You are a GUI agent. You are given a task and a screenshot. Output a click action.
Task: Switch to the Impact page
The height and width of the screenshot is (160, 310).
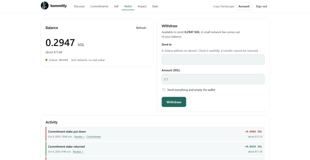(142, 6)
